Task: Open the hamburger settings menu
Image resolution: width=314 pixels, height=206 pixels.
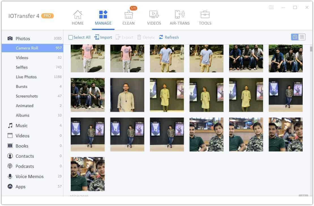Action: click(271, 8)
